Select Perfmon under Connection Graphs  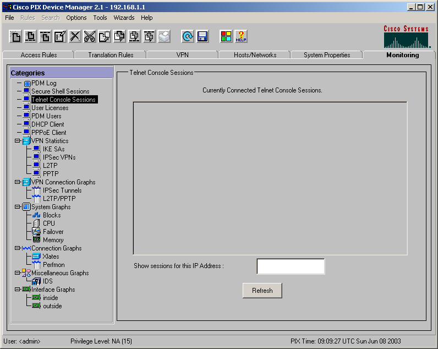tap(53, 265)
